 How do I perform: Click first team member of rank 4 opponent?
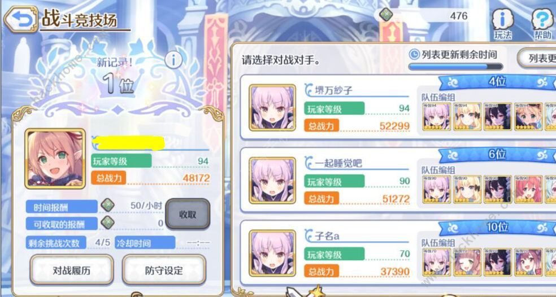(437, 117)
